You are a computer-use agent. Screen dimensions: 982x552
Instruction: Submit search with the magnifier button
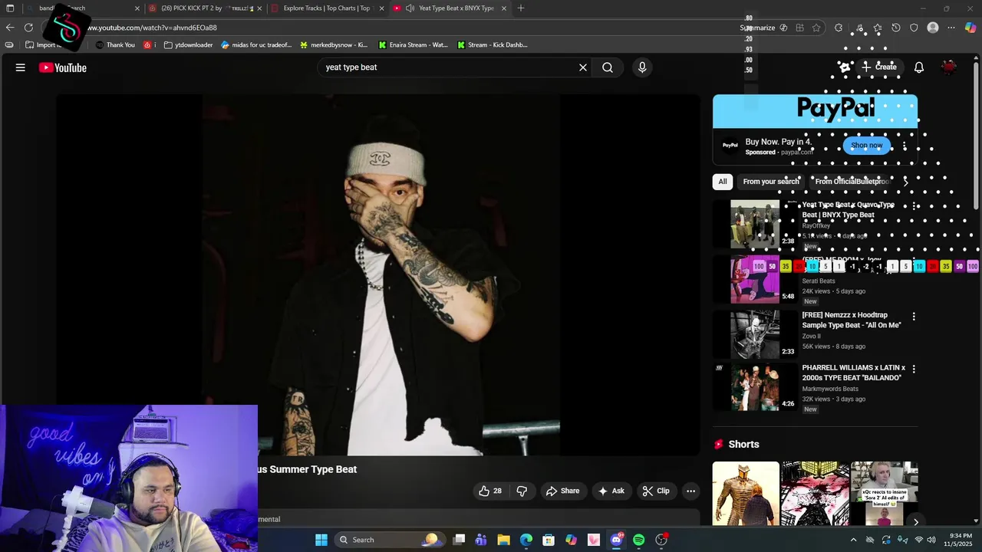click(x=608, y=67)
